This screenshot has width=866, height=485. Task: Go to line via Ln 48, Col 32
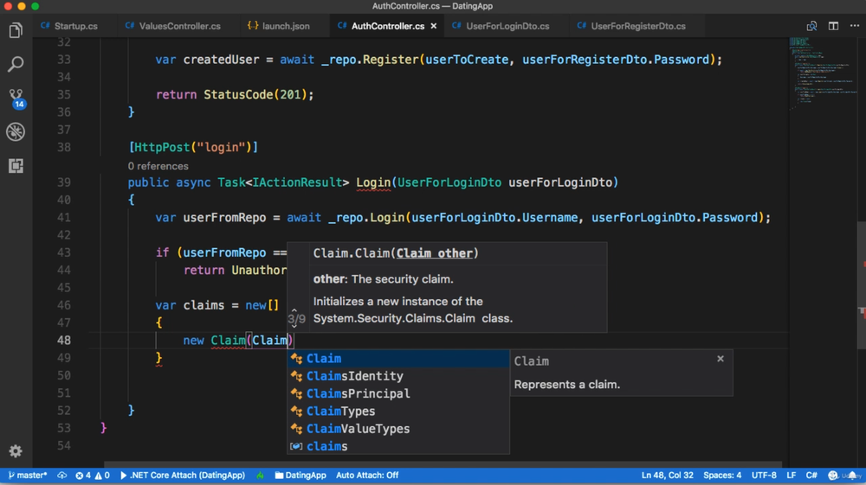click(667, 475)
